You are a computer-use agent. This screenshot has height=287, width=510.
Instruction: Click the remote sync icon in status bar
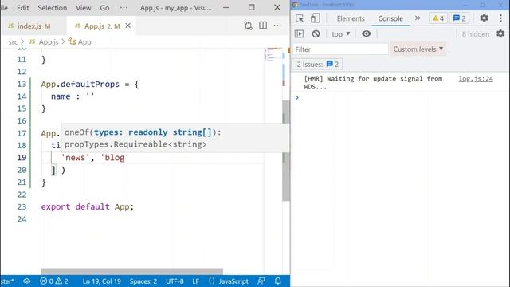pos(27,281)
